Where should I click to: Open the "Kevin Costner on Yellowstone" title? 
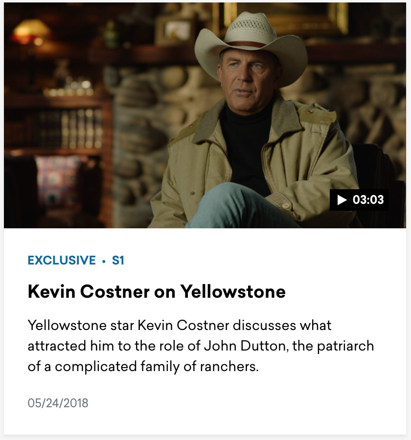tap(157, 291)
